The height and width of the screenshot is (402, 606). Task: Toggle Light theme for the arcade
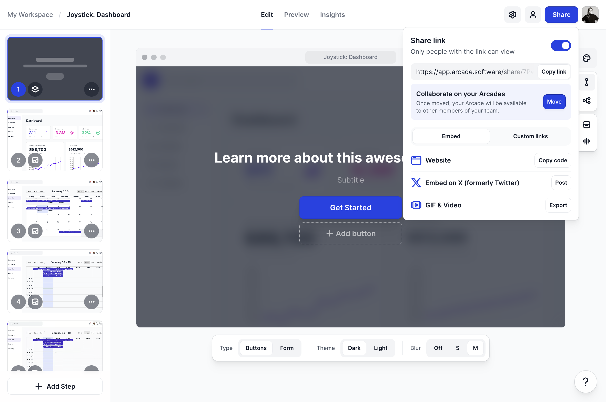click(381, 348)
